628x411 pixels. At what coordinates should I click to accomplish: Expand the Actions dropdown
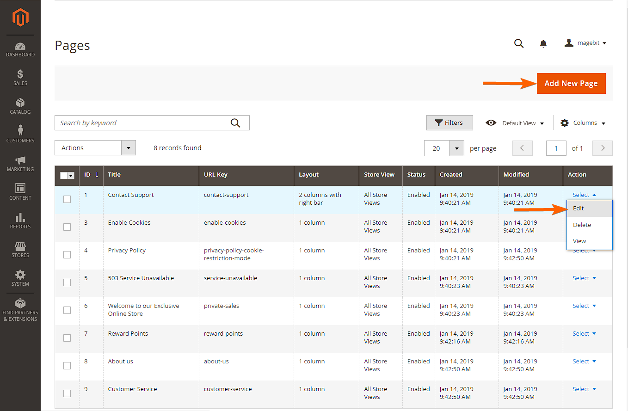(95, 148)
